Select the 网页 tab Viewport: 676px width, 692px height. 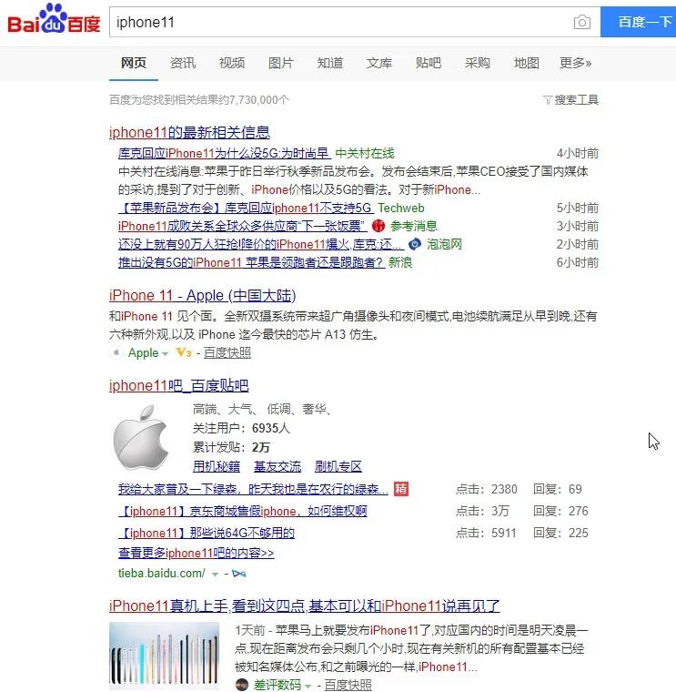click(134, 63)
